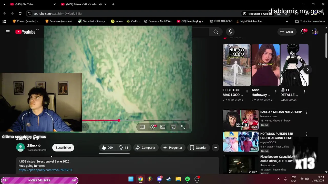Click Crear to create content

point(286,32)
